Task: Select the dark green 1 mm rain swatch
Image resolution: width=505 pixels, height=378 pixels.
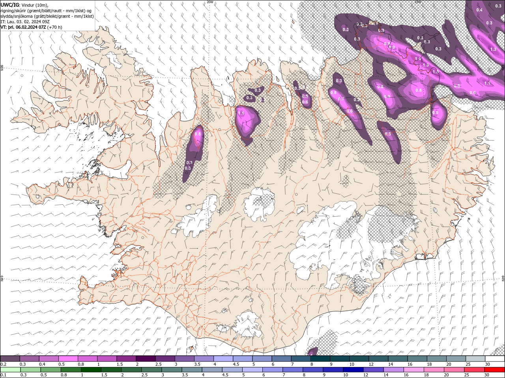Action: (x=91, y=369)
